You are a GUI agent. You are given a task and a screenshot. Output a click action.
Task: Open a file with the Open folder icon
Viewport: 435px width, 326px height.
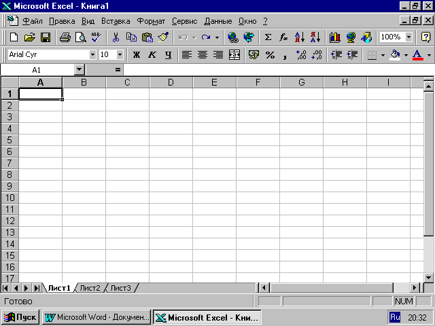(x=29, y=37)
